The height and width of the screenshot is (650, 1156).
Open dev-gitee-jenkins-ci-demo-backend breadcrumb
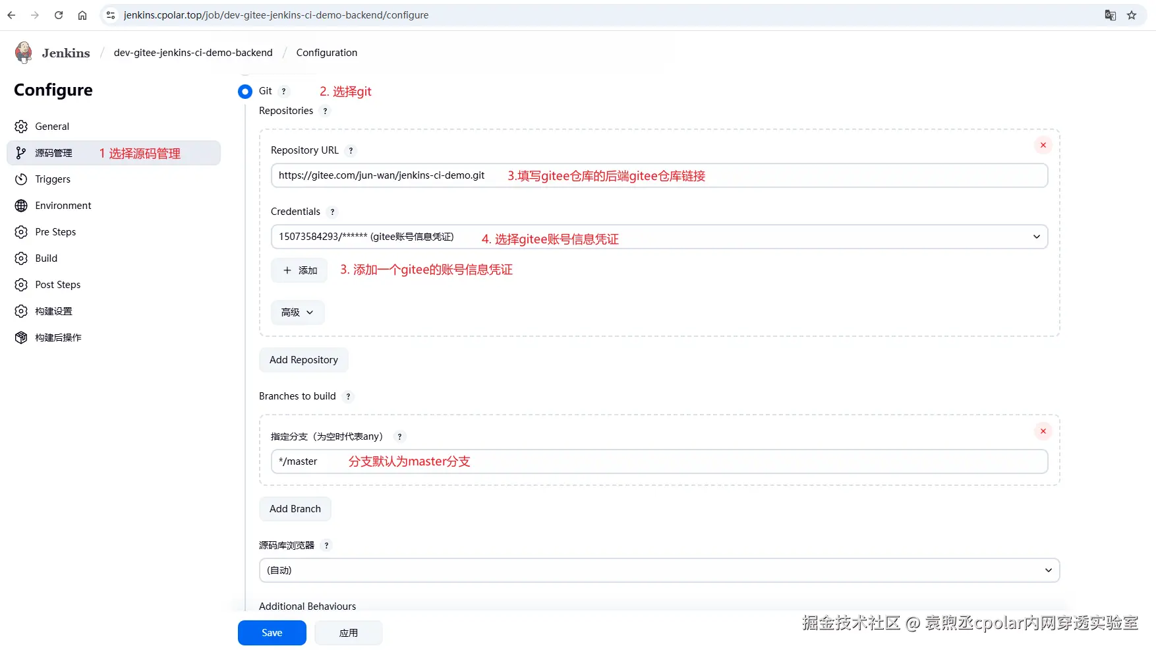tap(193, 53)
